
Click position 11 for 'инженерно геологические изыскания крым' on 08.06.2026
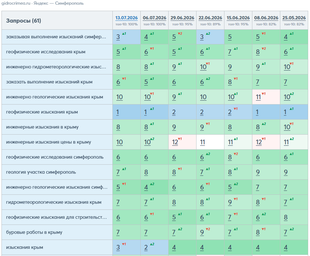[258, 97]
